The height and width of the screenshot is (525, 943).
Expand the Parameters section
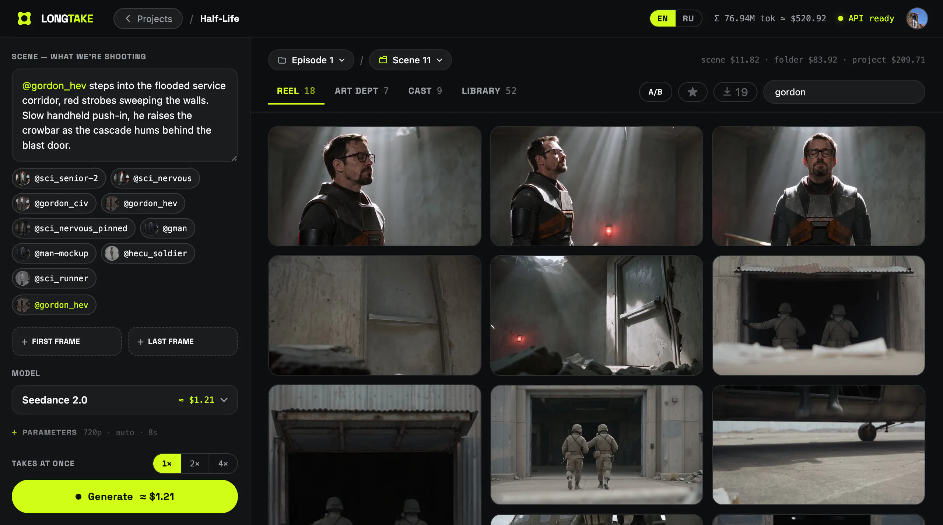click(49, 432)
